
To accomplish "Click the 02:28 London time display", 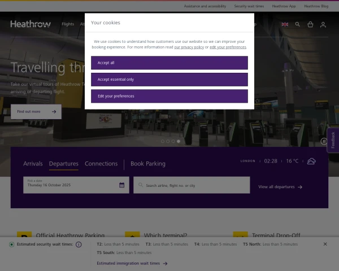I will coord(271,161).
